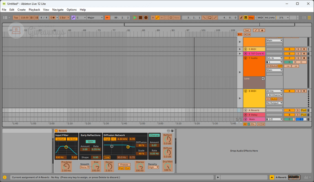Toggle the Loop switch
Viewport: 314px width, 182px height.
pos(210,18)
